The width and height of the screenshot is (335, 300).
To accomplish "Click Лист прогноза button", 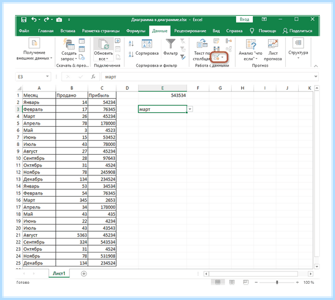I will [x=273, y=50].
